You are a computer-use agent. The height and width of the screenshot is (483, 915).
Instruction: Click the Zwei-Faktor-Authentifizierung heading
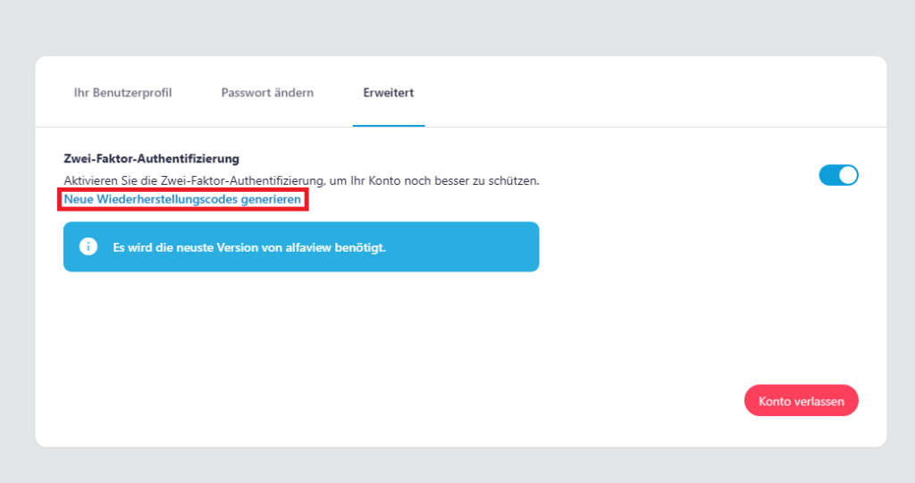151,159
